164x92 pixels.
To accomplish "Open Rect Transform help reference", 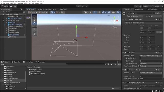I will 156,20.
